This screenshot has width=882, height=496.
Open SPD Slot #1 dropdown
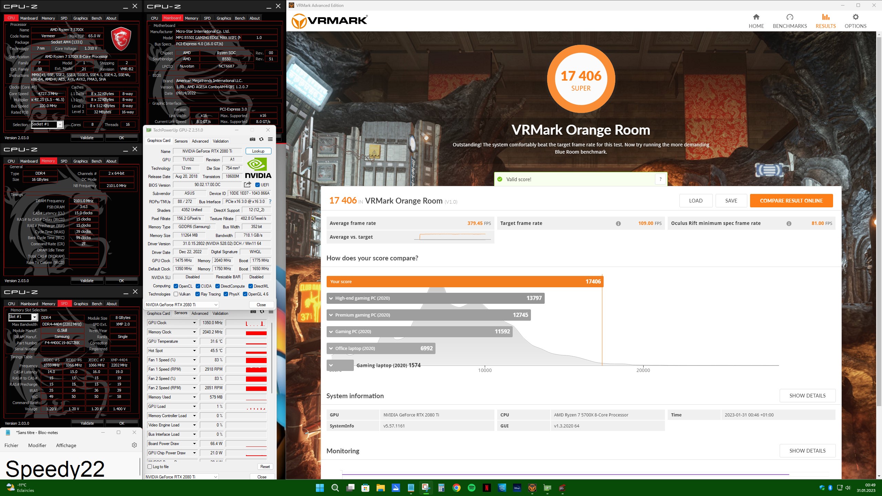(23, 317)
